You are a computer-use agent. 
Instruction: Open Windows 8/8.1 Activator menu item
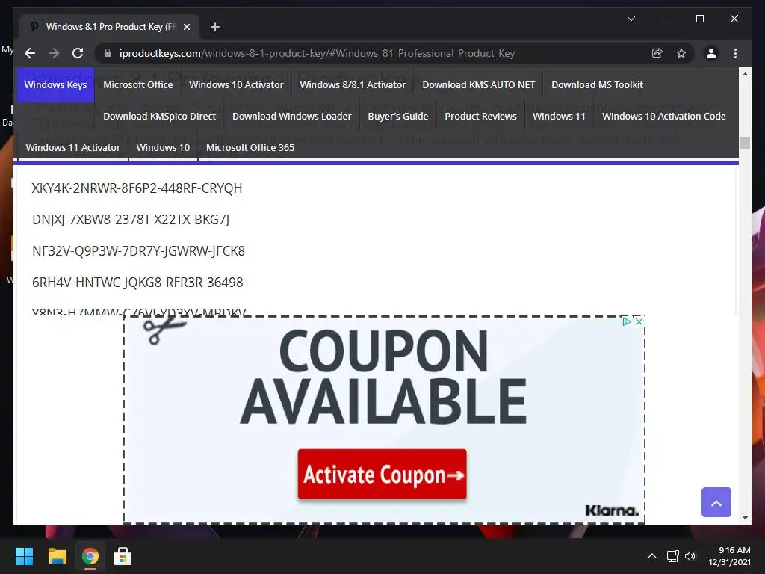point(353,85)
